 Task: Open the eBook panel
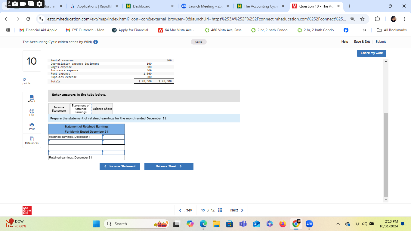coord(32,99)
